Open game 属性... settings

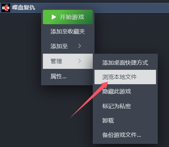(x=68, y=76)
